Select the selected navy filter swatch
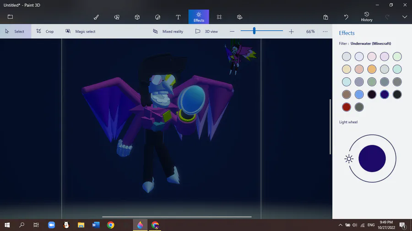This screenshot has width=412, height=231. 385,94
